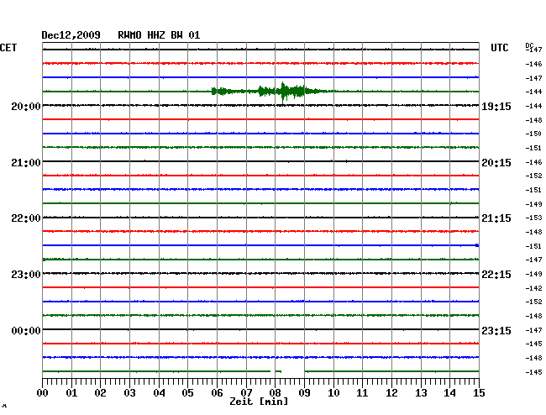Click the date label Dec12,2009
This screenshot has height=415, width=546.
click(71, 35)
